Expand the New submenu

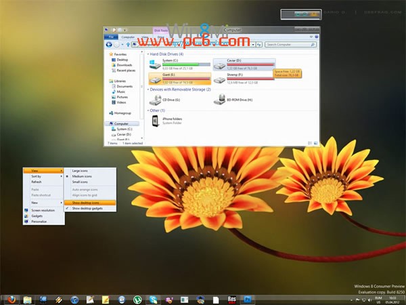[43, 203]
